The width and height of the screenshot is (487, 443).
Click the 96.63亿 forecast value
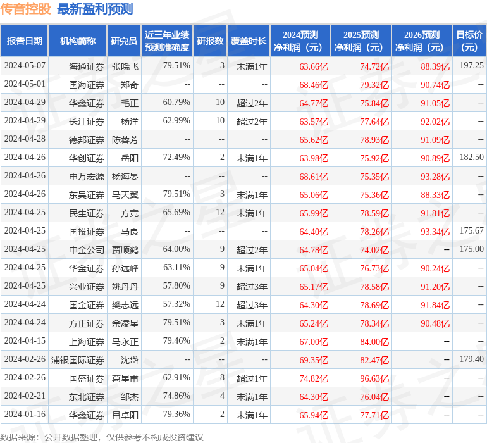[374, 378]
